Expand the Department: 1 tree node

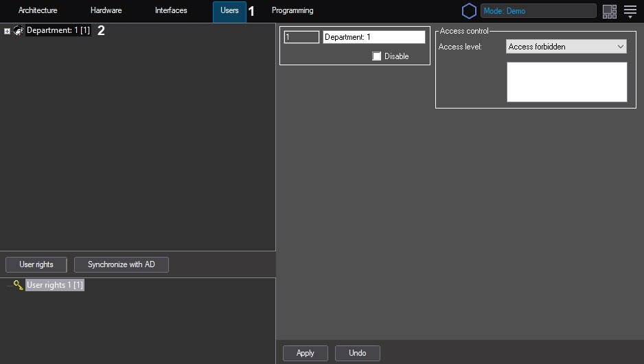pos(7,31)
